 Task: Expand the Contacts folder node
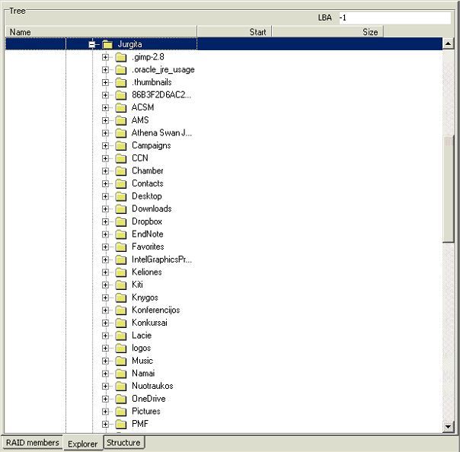click(x=105, y=183)
